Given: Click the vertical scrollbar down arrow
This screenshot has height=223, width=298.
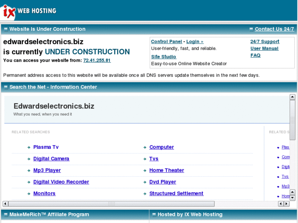Looking at the screenshot, I should pyautogui.click(x=293, y=198).
